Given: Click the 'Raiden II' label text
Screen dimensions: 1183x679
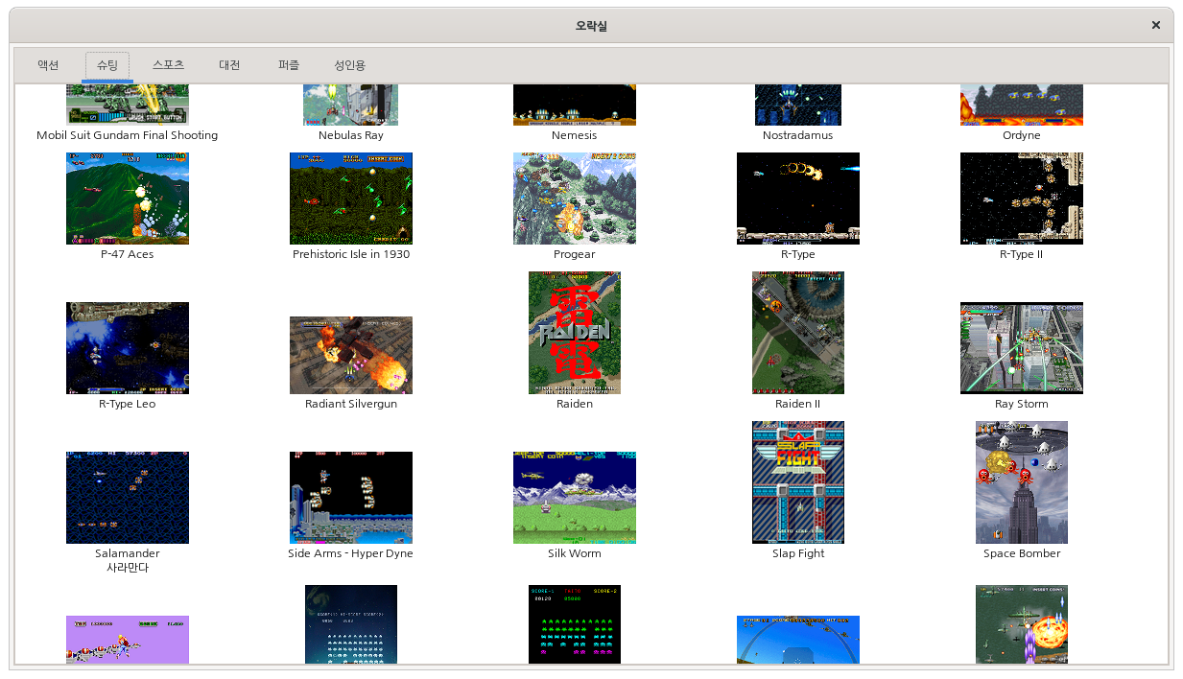Looking at the screenshot, I should tap(798, 404).
